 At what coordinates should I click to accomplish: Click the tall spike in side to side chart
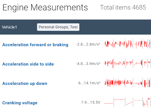[x=113, y=64]
